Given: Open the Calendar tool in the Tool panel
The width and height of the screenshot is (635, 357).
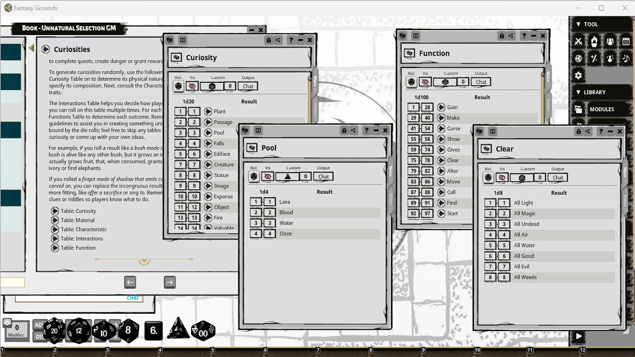Looking at the screenshot, I should click(625, 41).
